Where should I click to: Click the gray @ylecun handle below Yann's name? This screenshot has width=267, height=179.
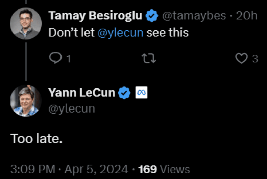pyautogui.click(x=72, y=108)
